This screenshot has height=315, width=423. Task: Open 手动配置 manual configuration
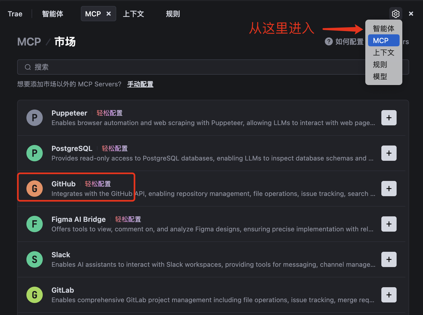pyautogui.click(x=140, y=84)
